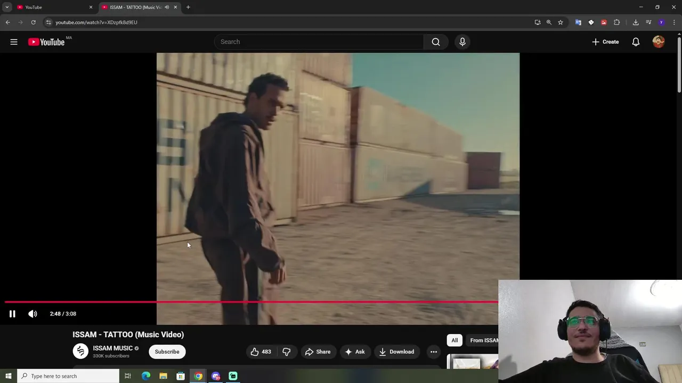Open the Windows Start menu
Image resolution: width=682 pixels, height=383 pixels.
(x=9, y=376)
